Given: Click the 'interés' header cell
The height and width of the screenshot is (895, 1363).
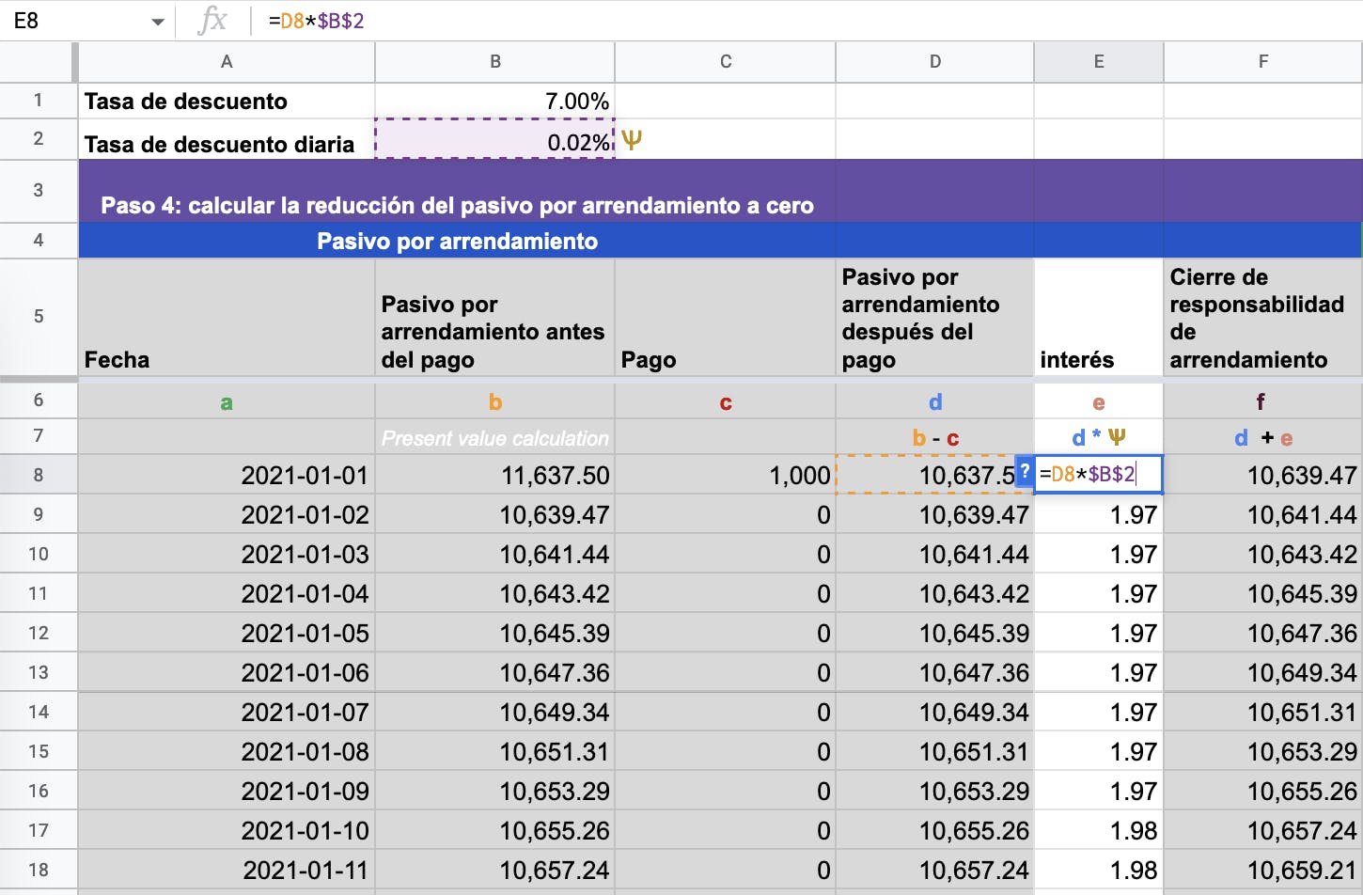Looking at the screenshot, I should [1099, 318].
